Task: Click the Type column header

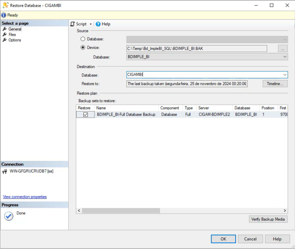Action: [x=189, y=108]
